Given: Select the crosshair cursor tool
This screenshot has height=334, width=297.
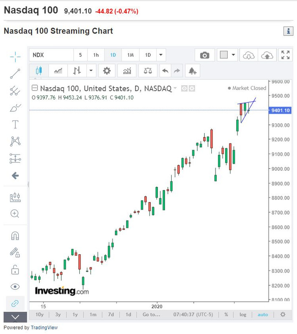Looking at the screenshot, I should pyautogui.click(x=15, y=57).
